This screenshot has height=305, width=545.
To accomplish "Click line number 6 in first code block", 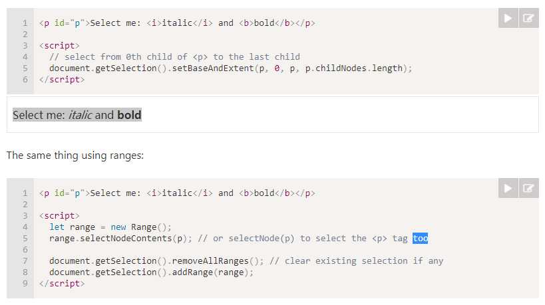I will [25, 80].
